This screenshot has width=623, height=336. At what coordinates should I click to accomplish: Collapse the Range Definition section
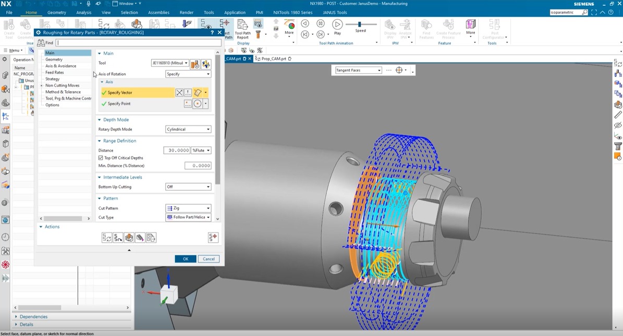pos(100,141)
